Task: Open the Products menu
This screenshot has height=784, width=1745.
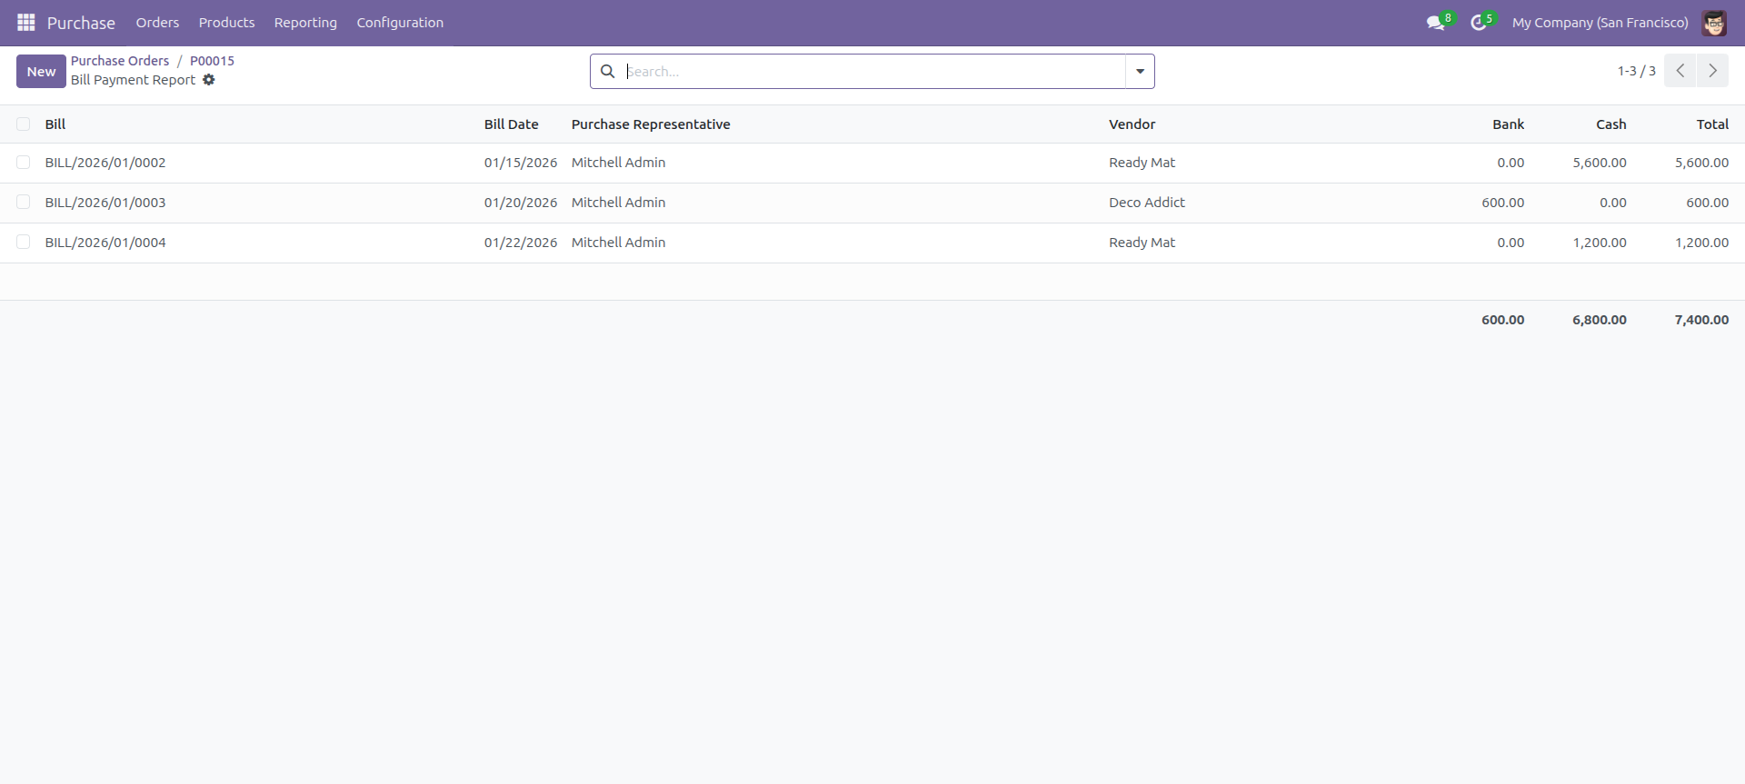Action: click(x=226, y=23)
